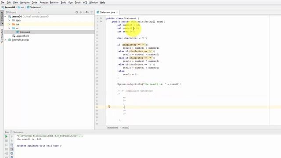Click the 'char charLetter' declaration line
Viewport: 281px width, 158px height.
[x=132, y=38]
